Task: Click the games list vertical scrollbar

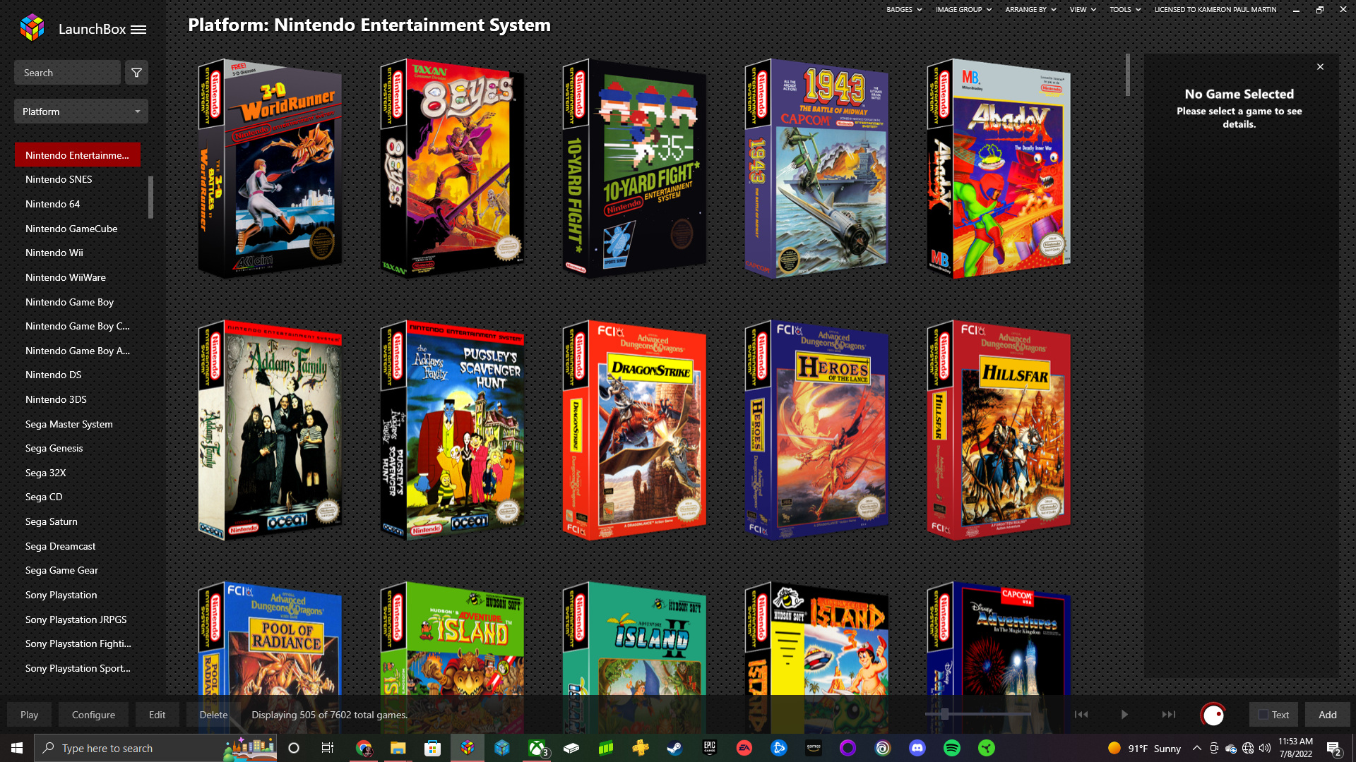Action: [x=1128, y=75]
